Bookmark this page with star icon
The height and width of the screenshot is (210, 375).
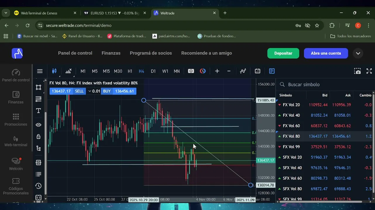pyautogui.click(x=317, y=25)
